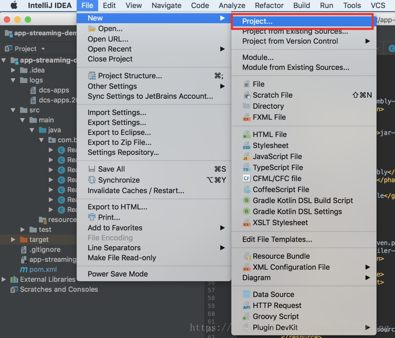Click the Stylesheet CSS icon
The width and height of the screenshot is (395, 338).
247,146
